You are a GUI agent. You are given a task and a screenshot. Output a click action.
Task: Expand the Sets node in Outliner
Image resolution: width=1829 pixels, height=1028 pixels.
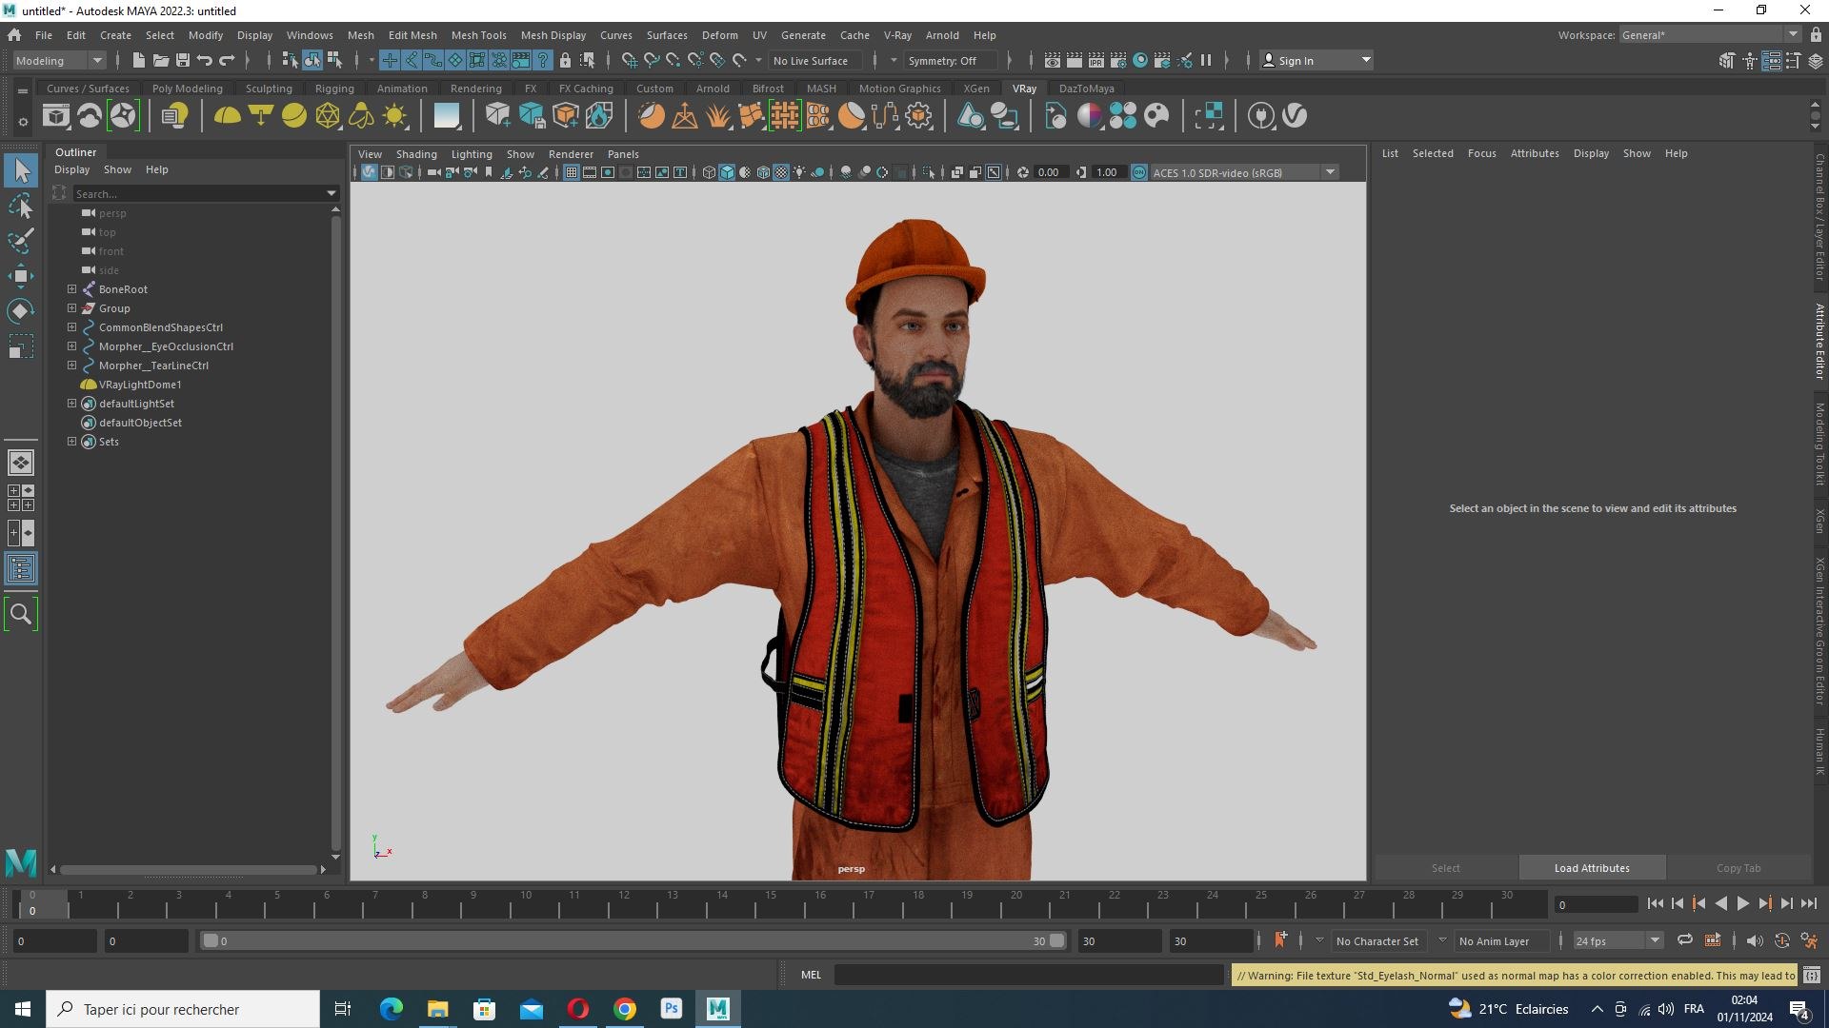[x=71, y=441]
